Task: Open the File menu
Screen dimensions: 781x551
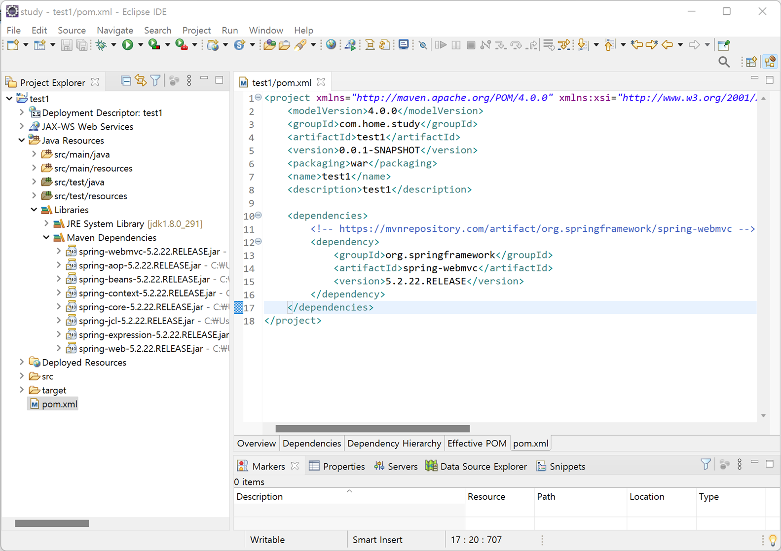Action: pos(13,30)
